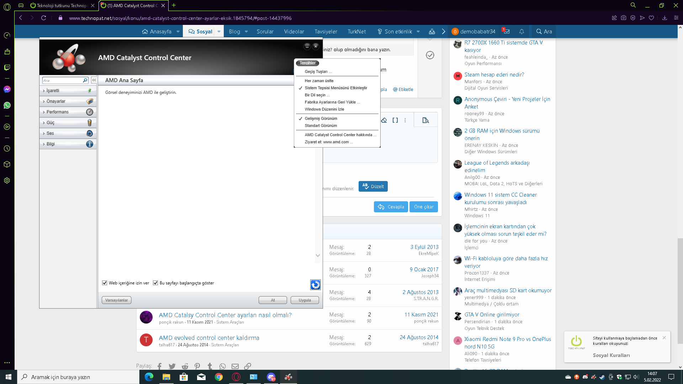Viewport: 683px width, 384px height.
Task: Open the Sosyal dropdown arrow
Action: pyautogui.click(x=219, y=32)
